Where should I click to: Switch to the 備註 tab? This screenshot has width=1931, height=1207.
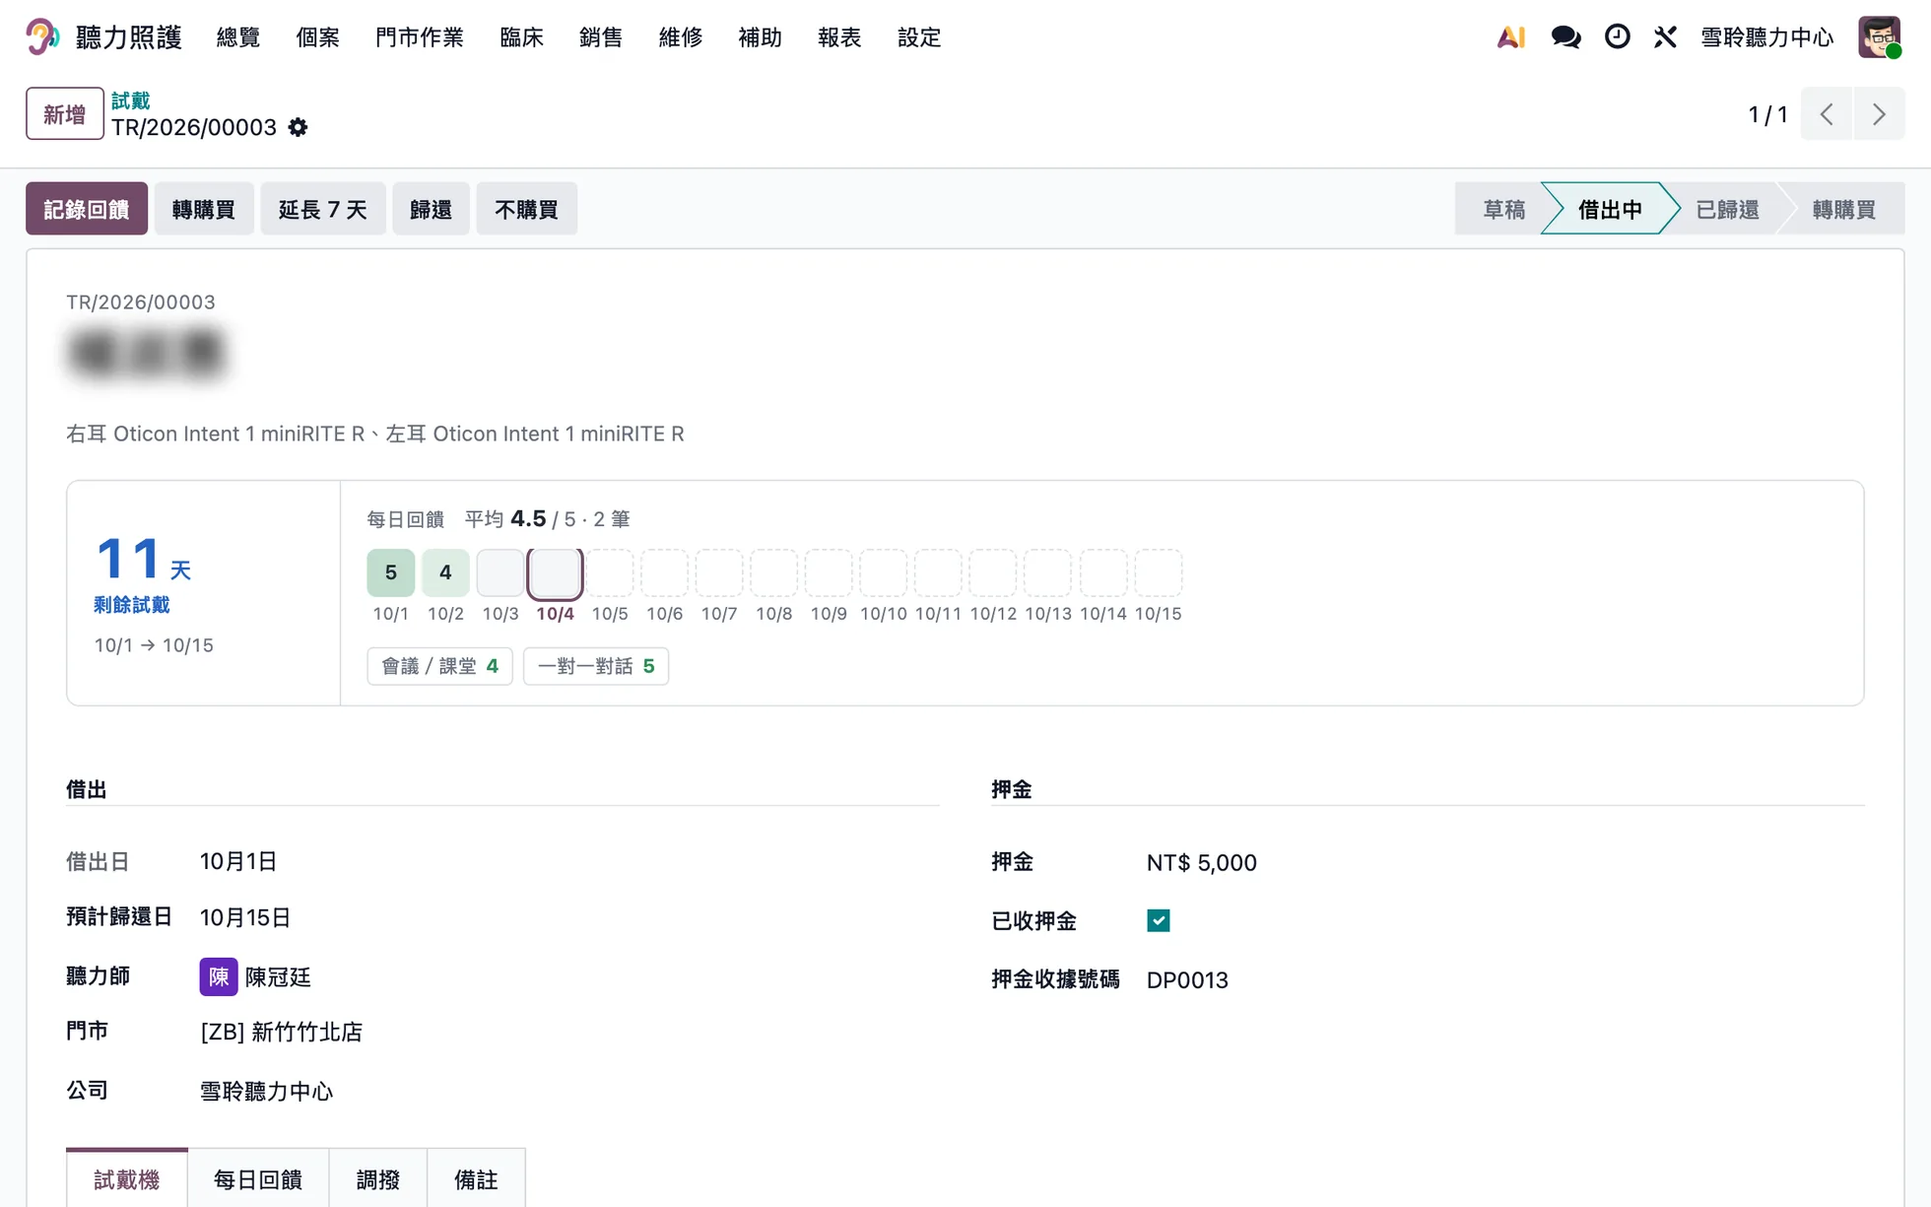pos(476,1178)
